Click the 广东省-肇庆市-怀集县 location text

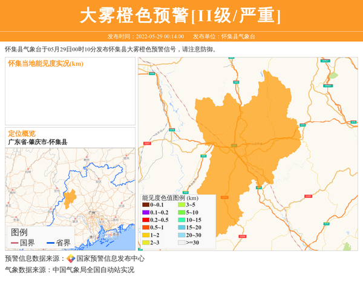(x=38, y=142)
